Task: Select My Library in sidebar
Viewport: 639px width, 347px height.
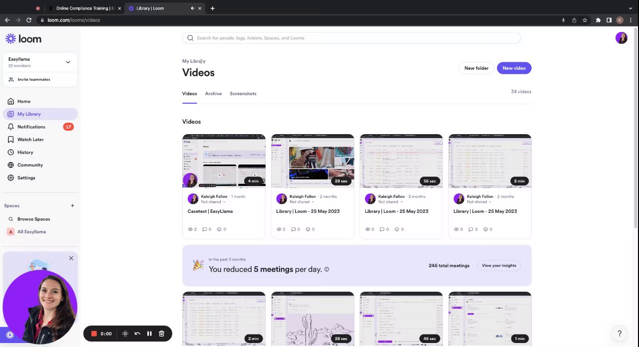Action: (40, 114)
